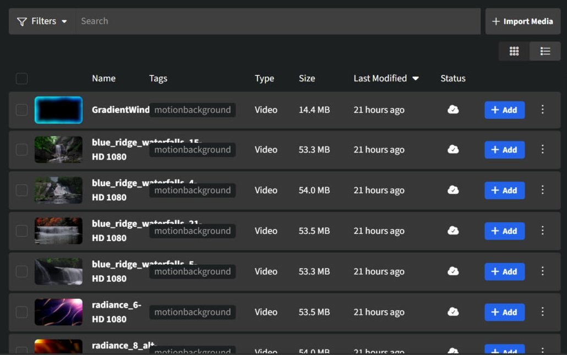Click cloud status icon for blue_ridge_waterfalls_4
Image resolution: width=567 pixels, height=355 pixels.
pyautogui.click(x=452, y=190)
